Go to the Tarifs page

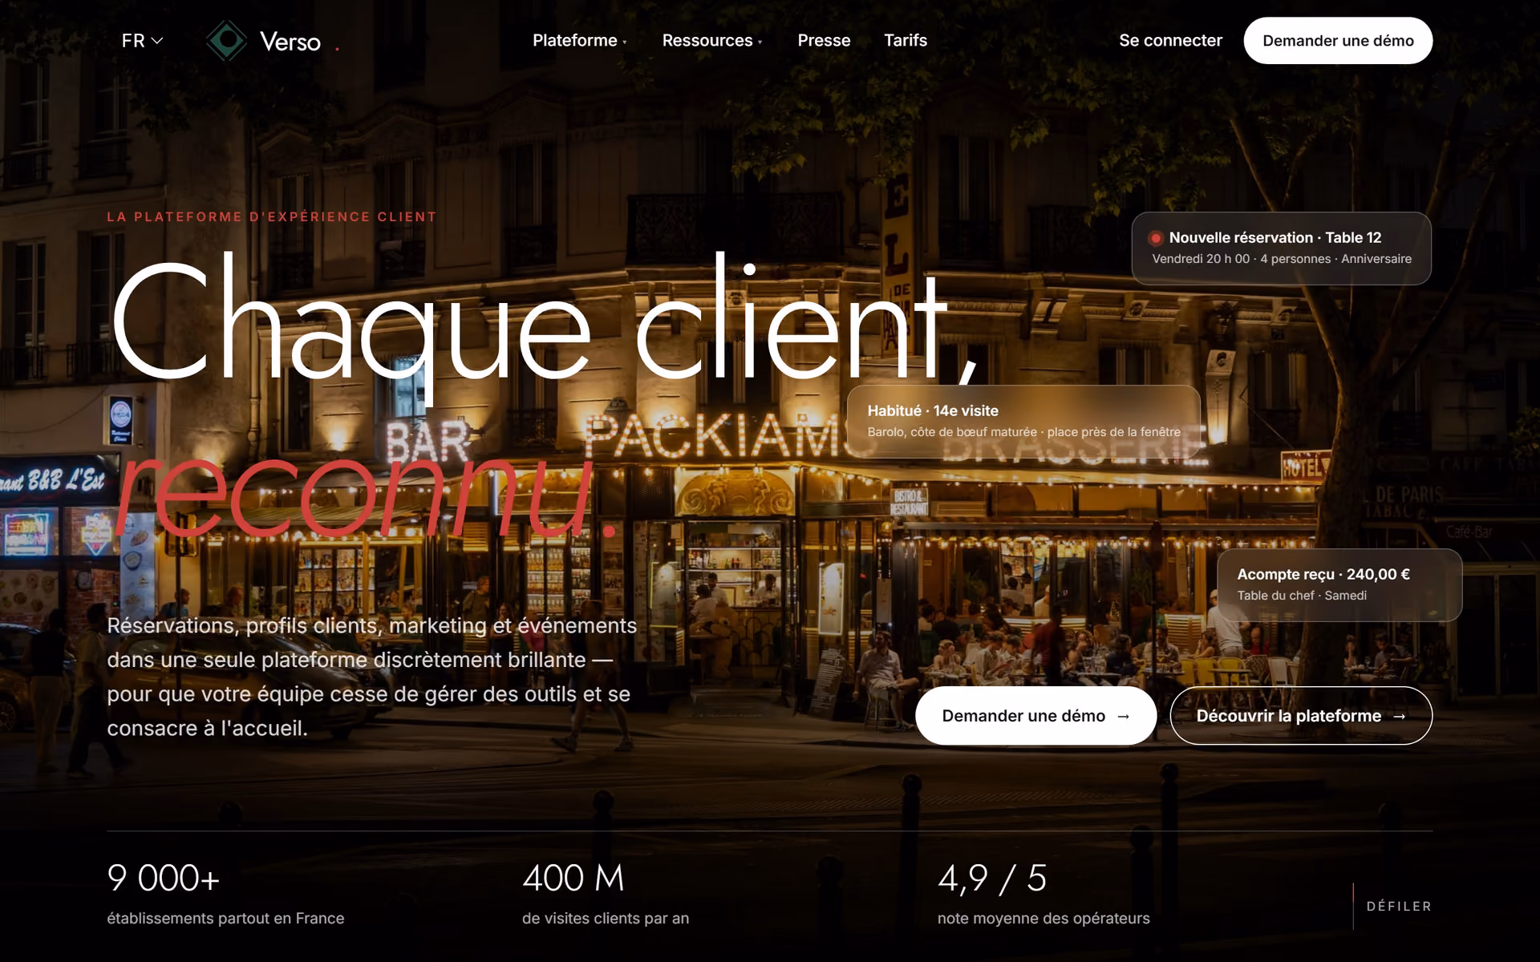pyautogui.click(x=906, y=40)
